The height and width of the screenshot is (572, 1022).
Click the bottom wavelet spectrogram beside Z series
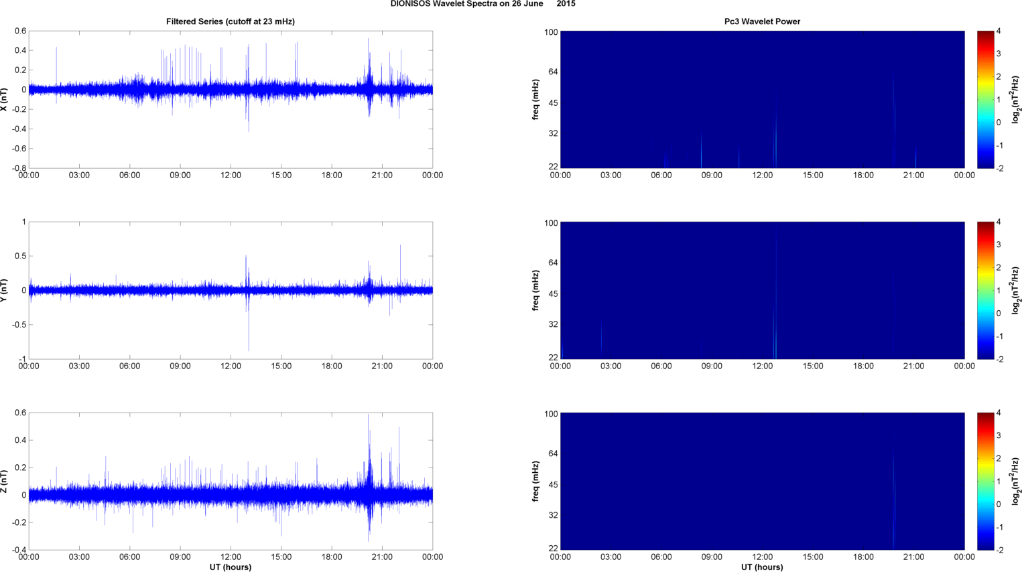tap(762, 482)
